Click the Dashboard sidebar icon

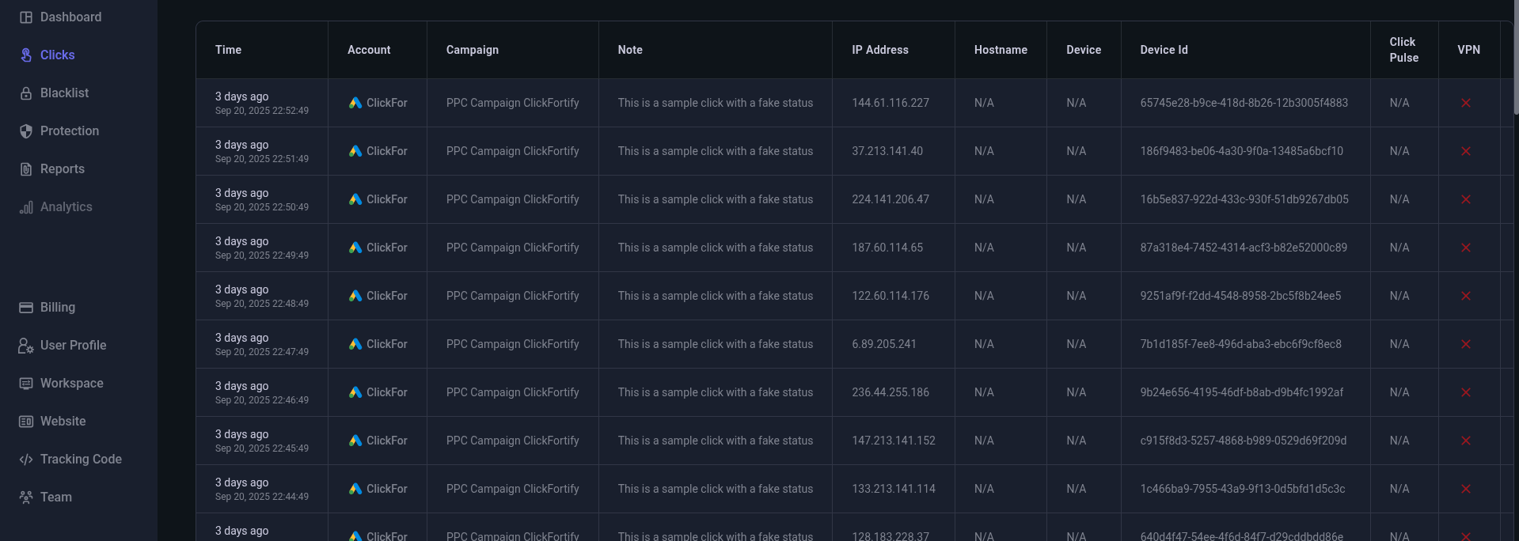pos(26,17)
